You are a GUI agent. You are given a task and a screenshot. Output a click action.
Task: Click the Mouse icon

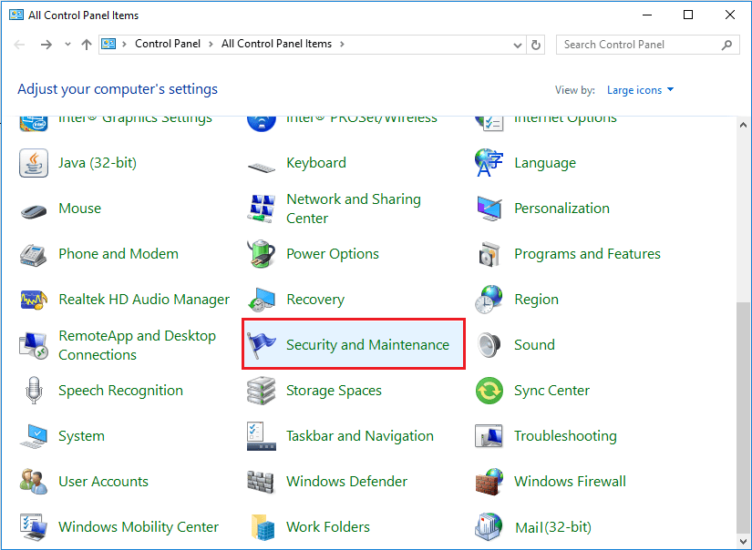(x=34, y=210)
